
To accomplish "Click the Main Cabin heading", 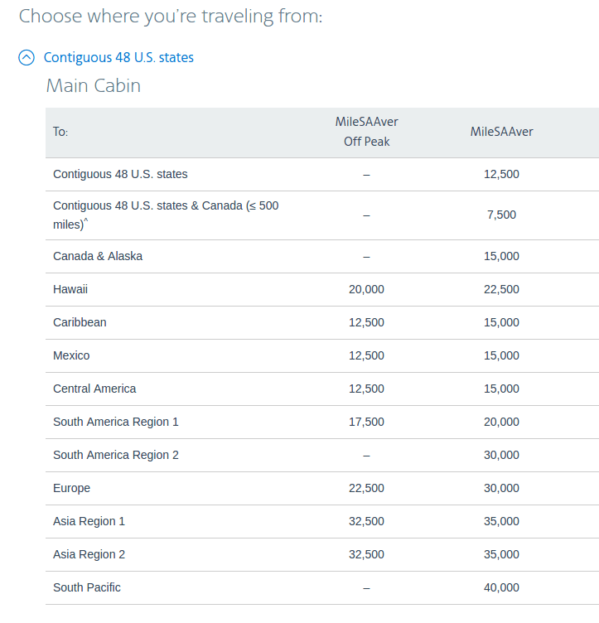I will (94, 86).
